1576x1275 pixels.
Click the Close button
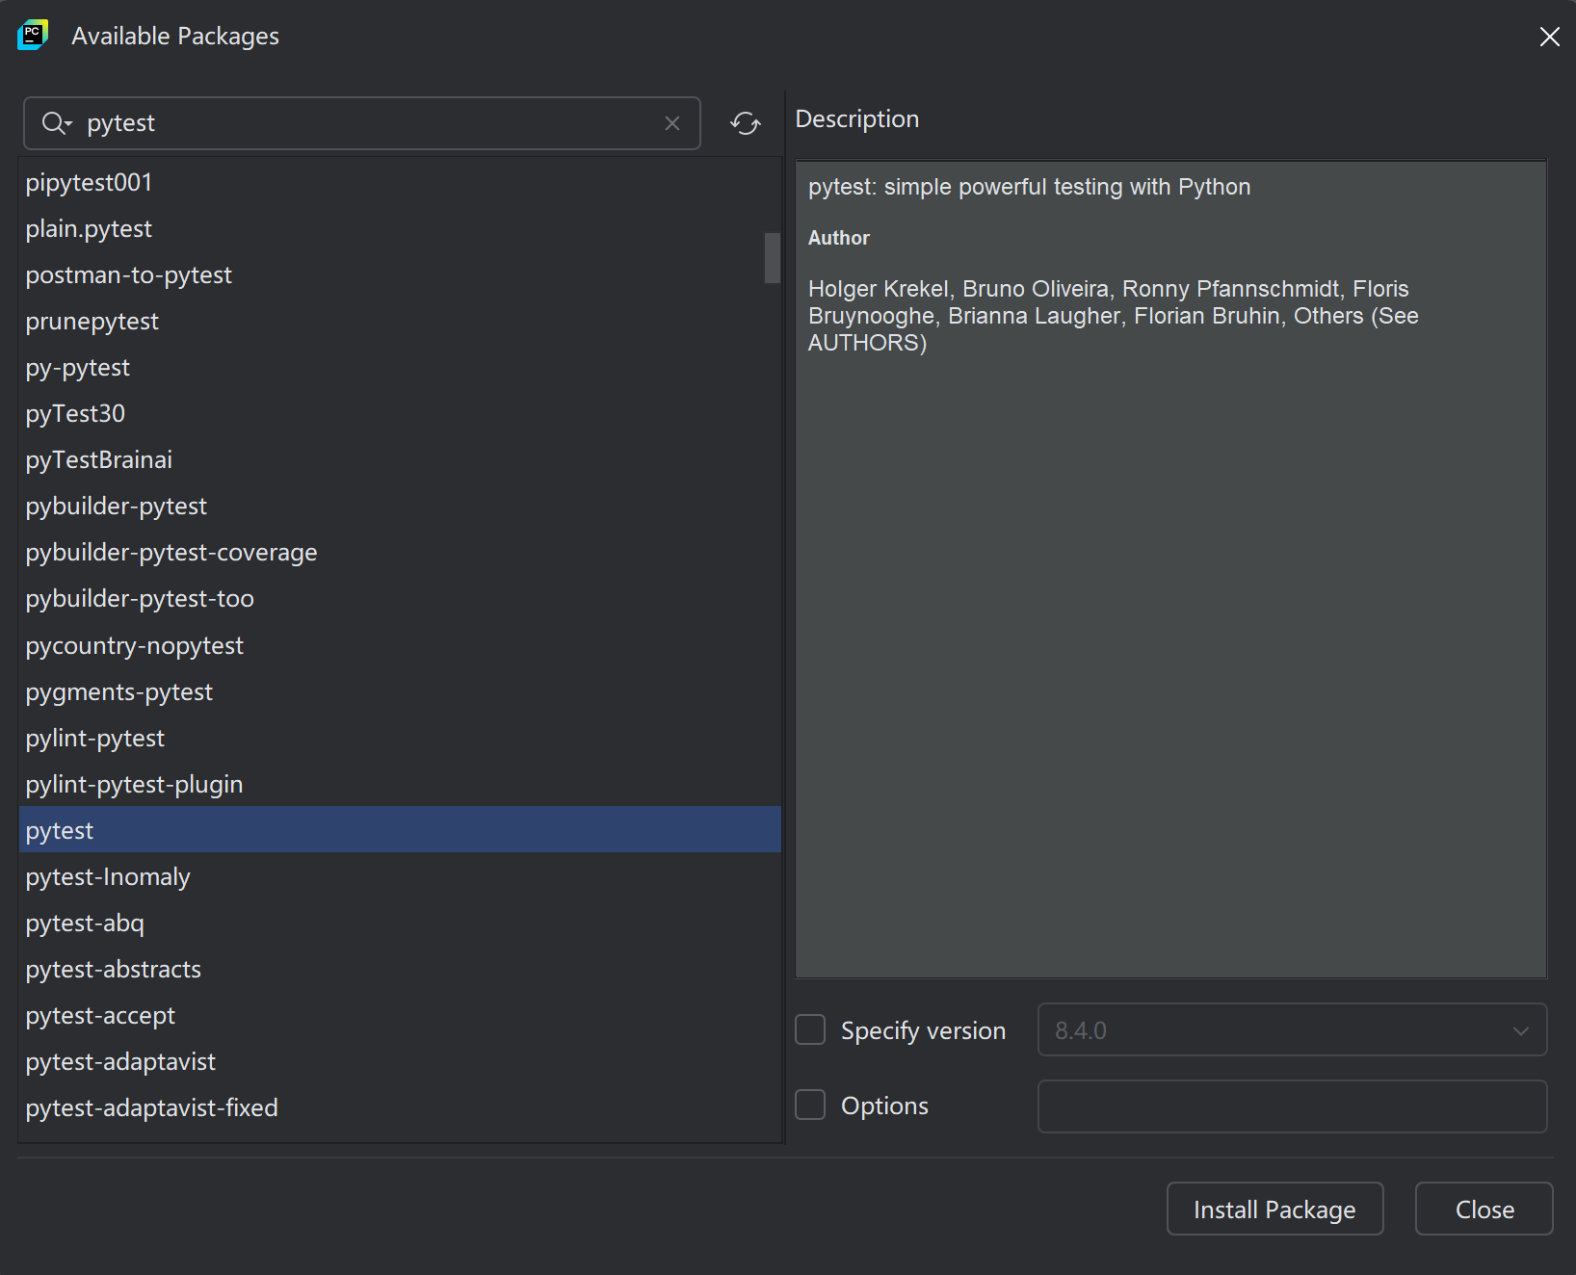[x=1484, y=1209]
